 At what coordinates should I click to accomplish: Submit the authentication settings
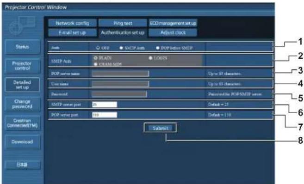click(160, 128)
